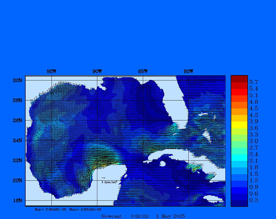Click the 95W longitude label
Image resolution: width=276 pixels, height=219 pixels.
(51, 71)
